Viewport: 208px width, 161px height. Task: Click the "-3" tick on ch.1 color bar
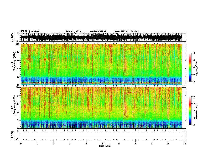pos(194,53)
